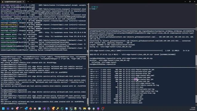The width and height of the screenshot is (197, 111).
Task: Click the C:\temp prompt in top-right pane
Action: 93,9
